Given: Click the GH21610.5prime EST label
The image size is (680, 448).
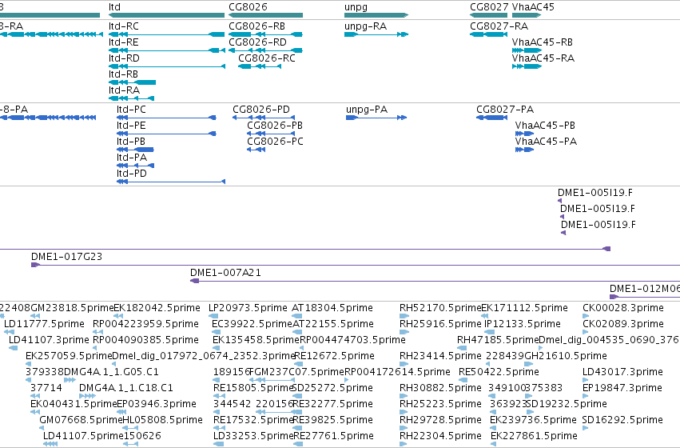Looking at the screenshot, I should pos(566,356).
